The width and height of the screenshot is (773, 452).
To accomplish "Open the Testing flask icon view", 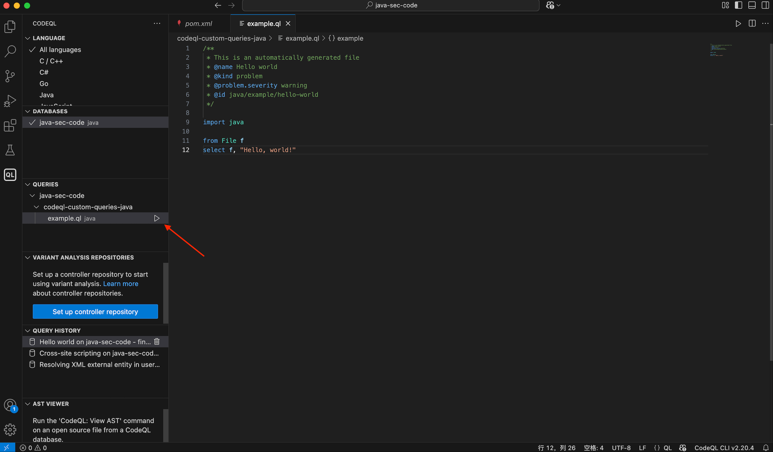I will (10, 150).
